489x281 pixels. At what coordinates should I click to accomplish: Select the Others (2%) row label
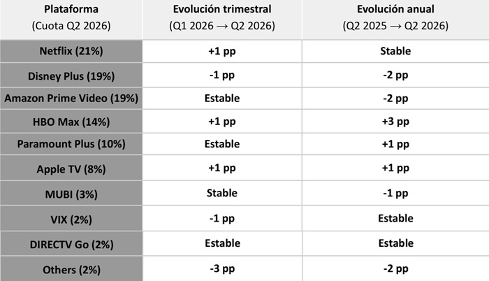(71, 269)
